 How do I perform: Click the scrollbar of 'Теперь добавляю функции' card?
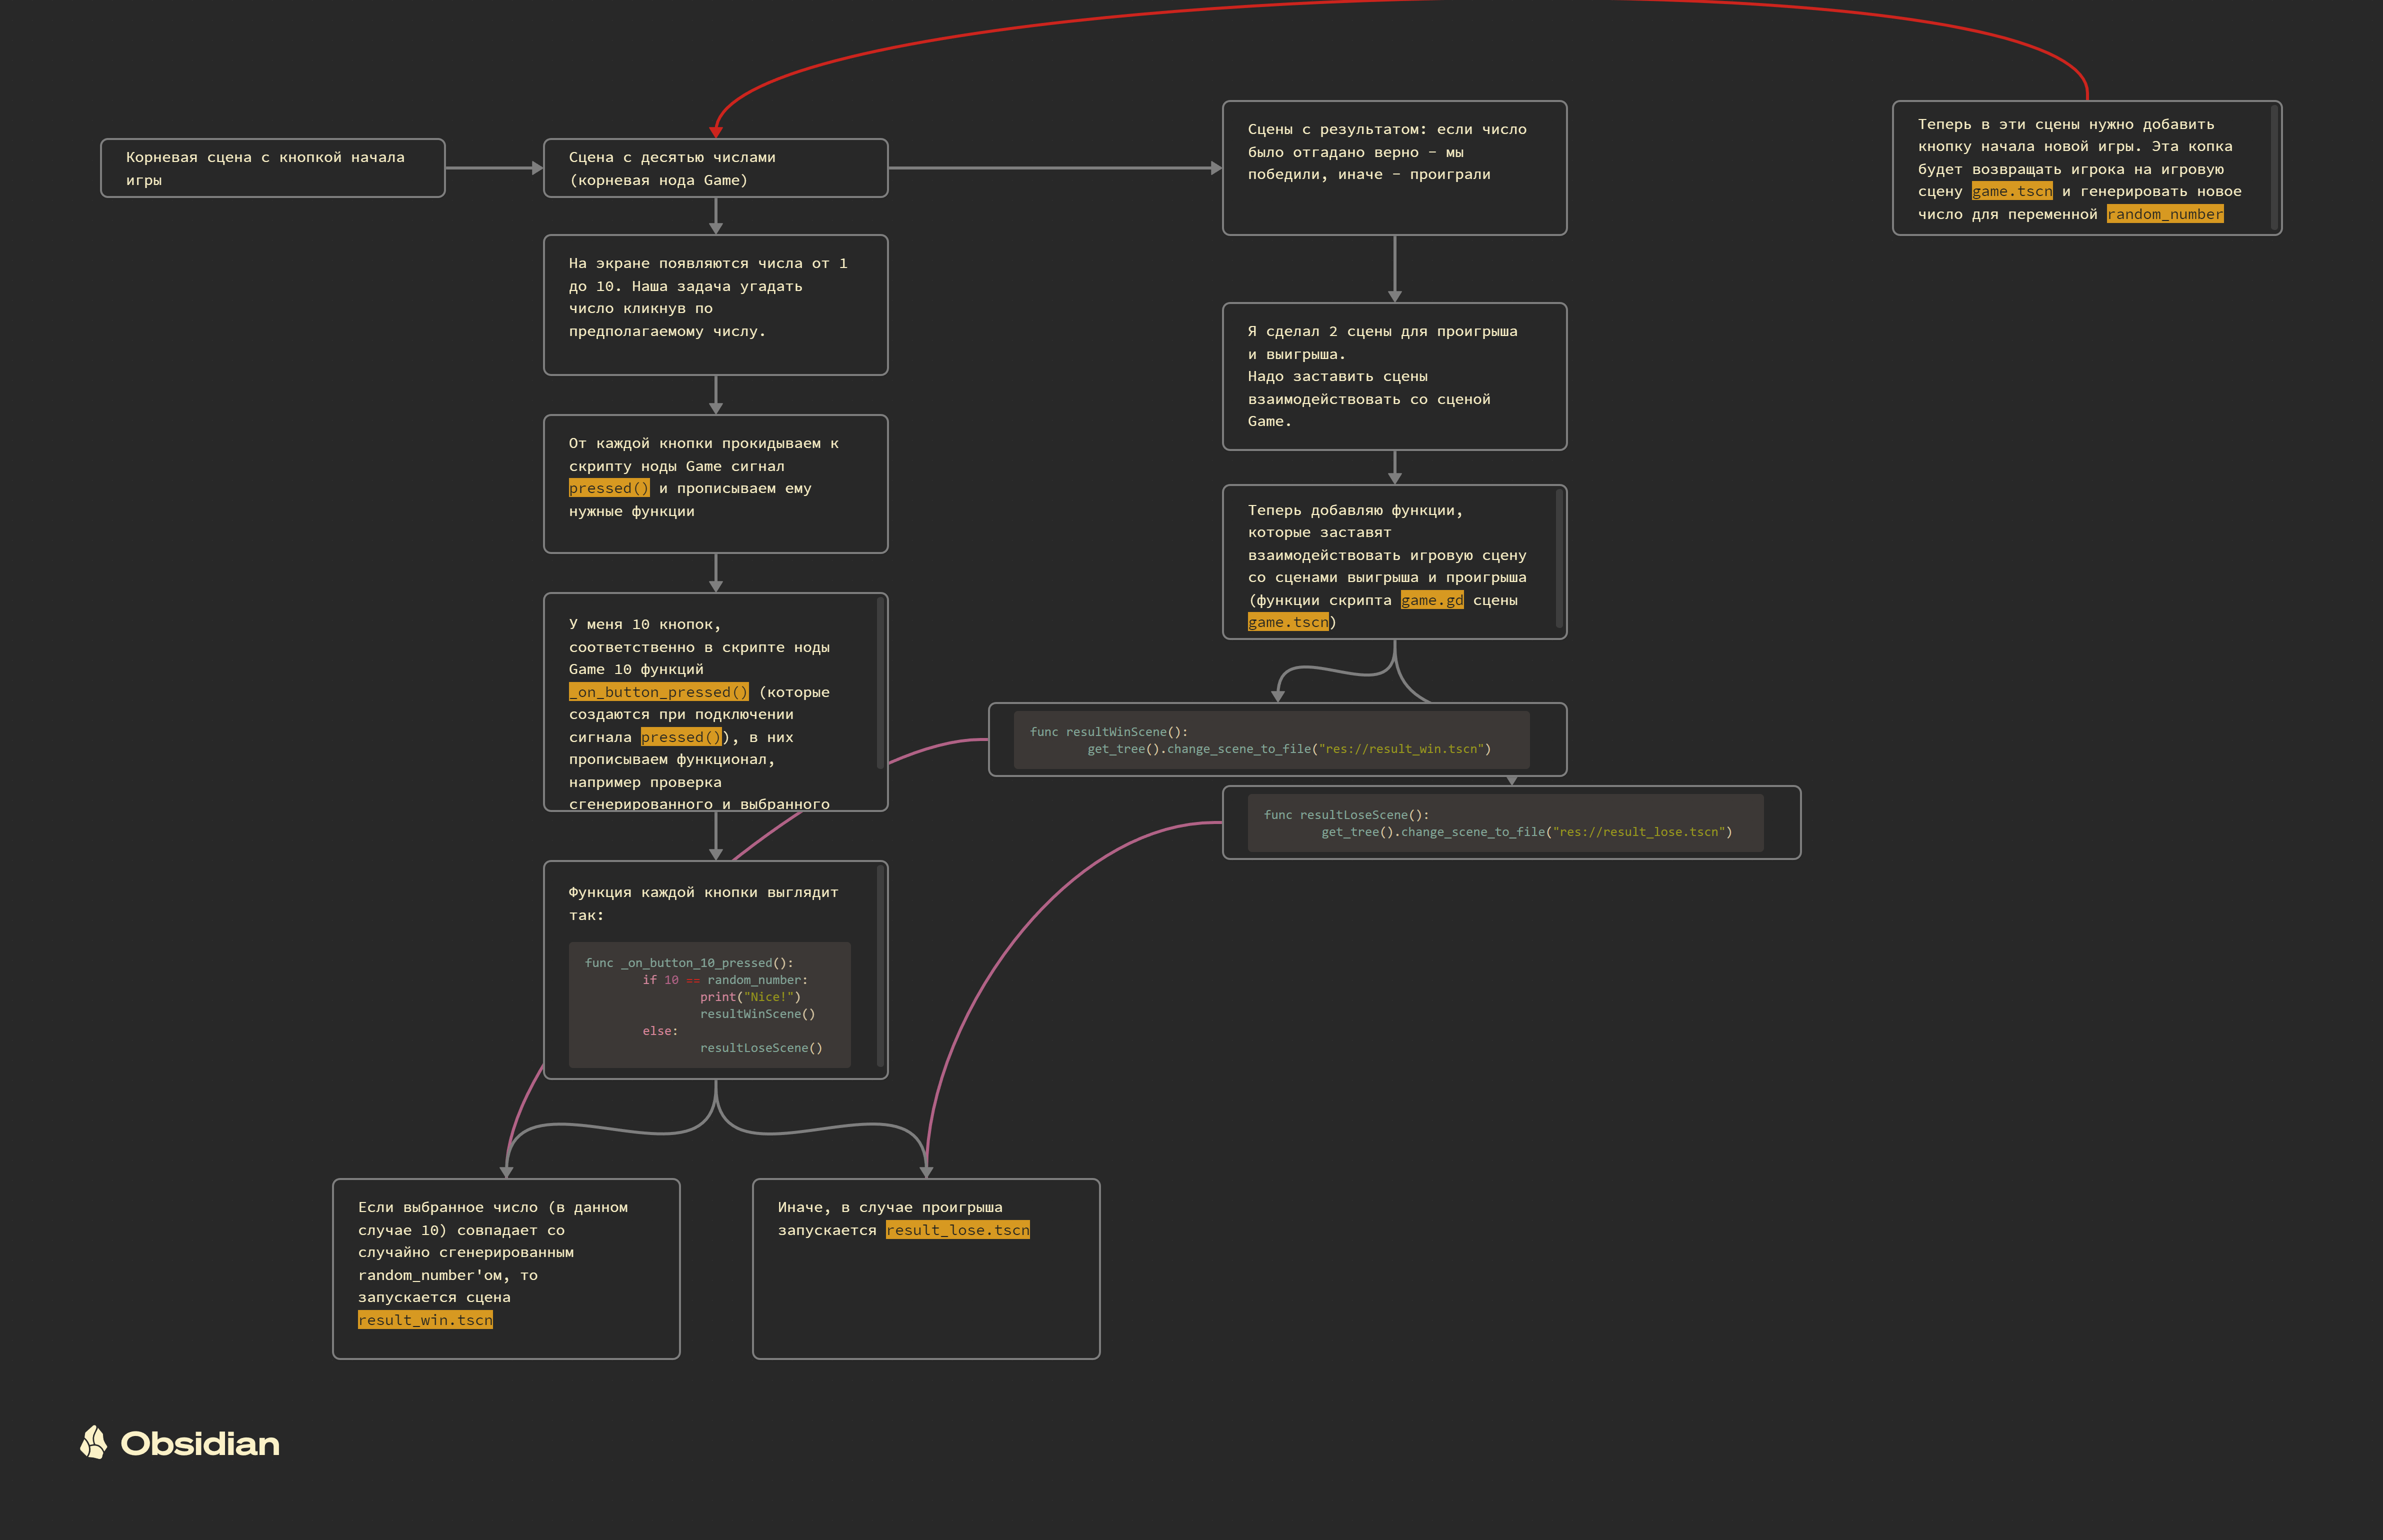(x=1558, y=558)
